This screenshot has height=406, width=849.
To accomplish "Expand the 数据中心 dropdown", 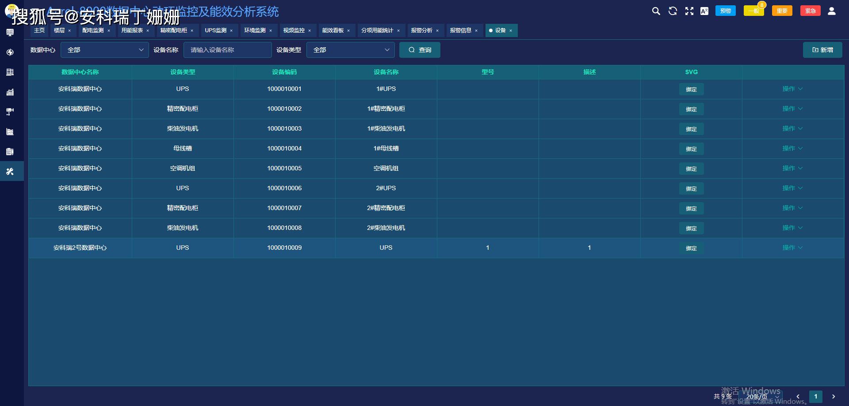I will (105, 50).
